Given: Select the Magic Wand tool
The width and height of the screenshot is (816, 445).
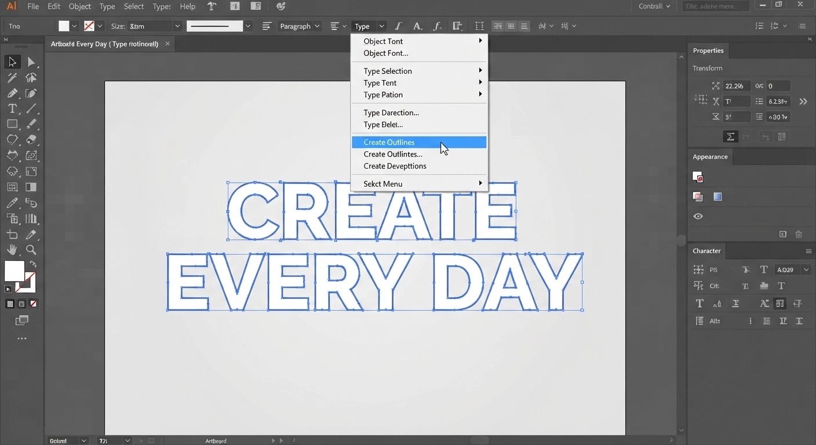Looking at the screenshot, I should click(12, 78).
